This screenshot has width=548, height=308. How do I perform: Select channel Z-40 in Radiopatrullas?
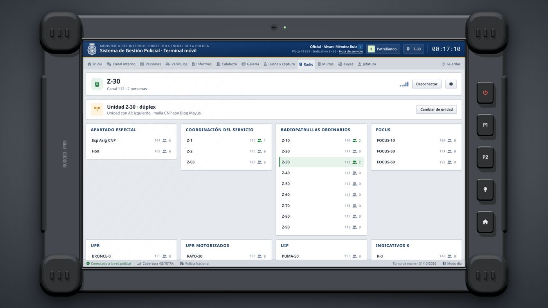point(321,173)
